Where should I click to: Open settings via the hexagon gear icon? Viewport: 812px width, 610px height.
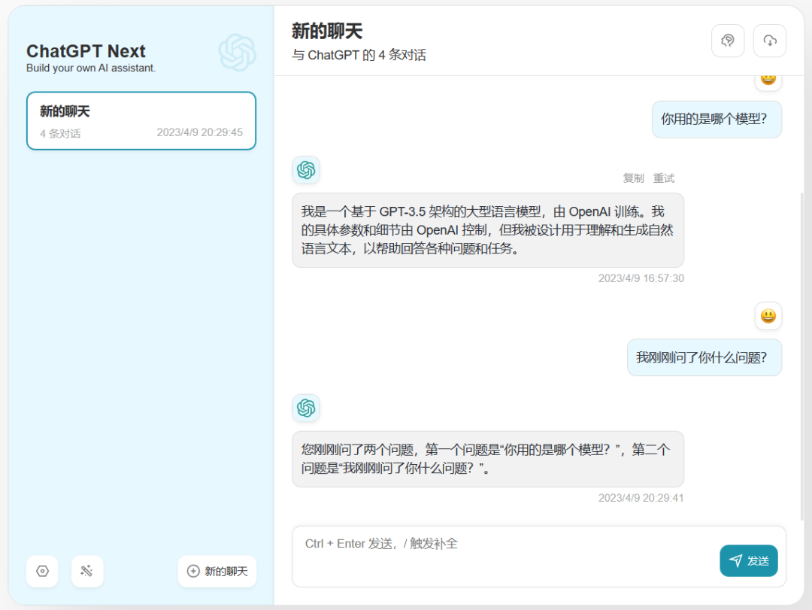pyautogui.click(x=42, y=571)
